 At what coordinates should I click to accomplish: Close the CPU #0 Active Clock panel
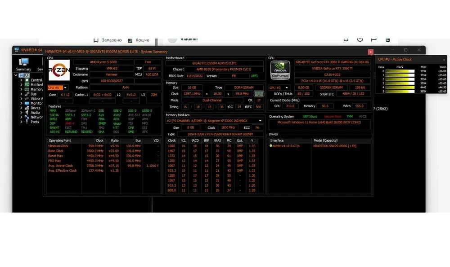point(444,60)
